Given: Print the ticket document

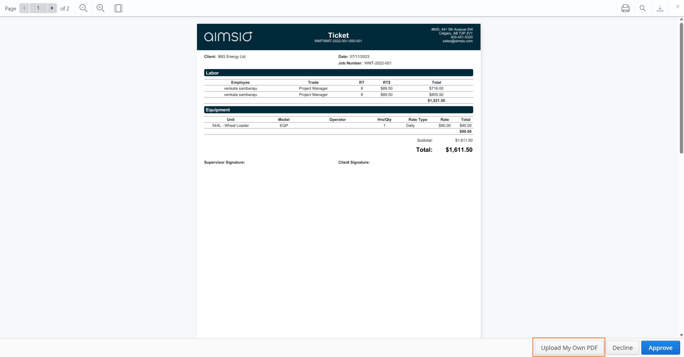Looking at the screenshot, I should coord(626,8).
